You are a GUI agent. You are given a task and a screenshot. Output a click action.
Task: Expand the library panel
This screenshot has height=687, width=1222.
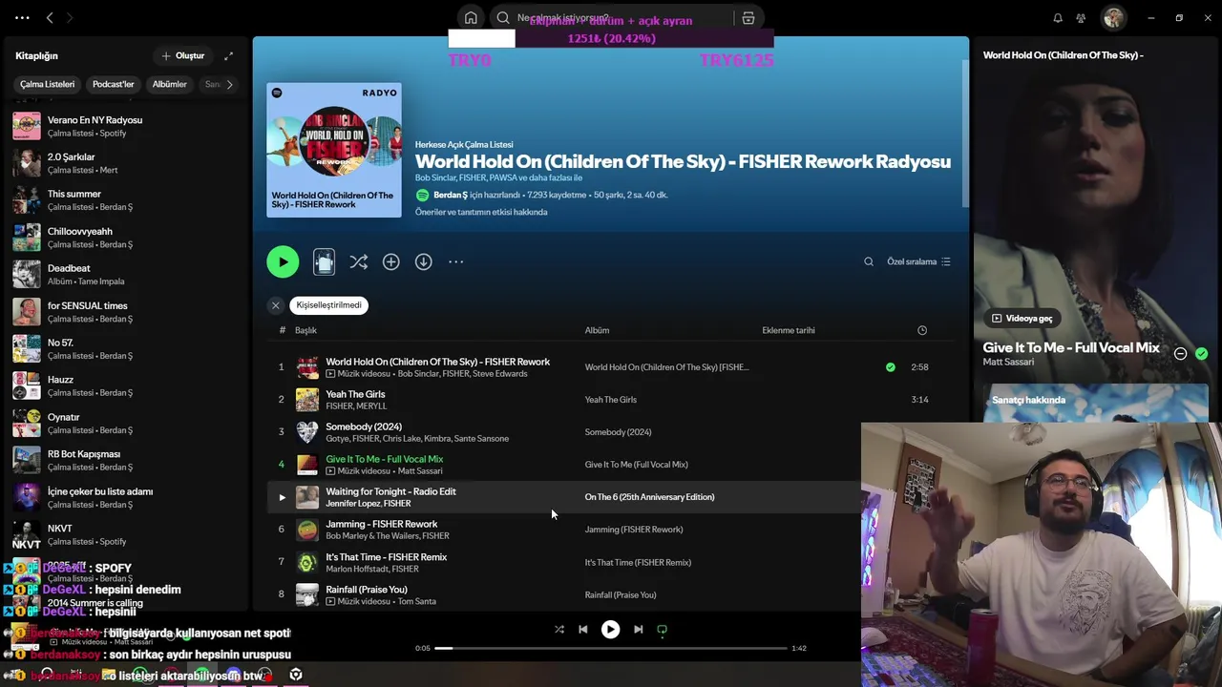[x=228, y=55]
